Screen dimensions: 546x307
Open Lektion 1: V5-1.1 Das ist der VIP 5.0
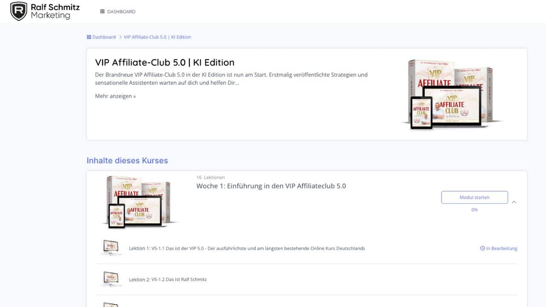(247, 248)
